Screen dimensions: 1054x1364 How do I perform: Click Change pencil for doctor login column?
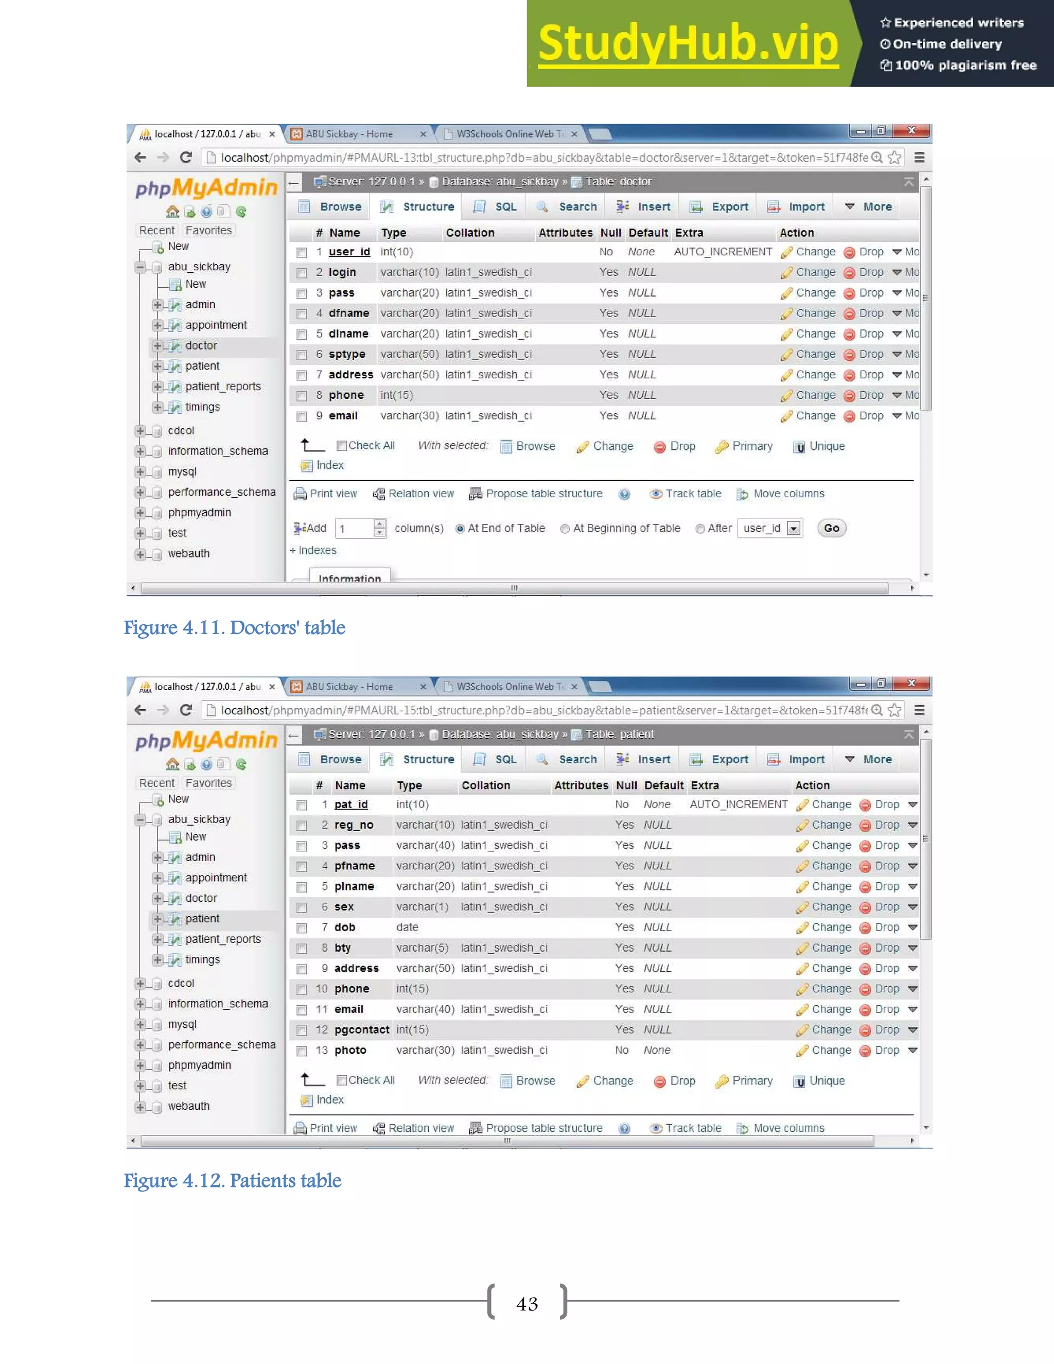point(786,272)
